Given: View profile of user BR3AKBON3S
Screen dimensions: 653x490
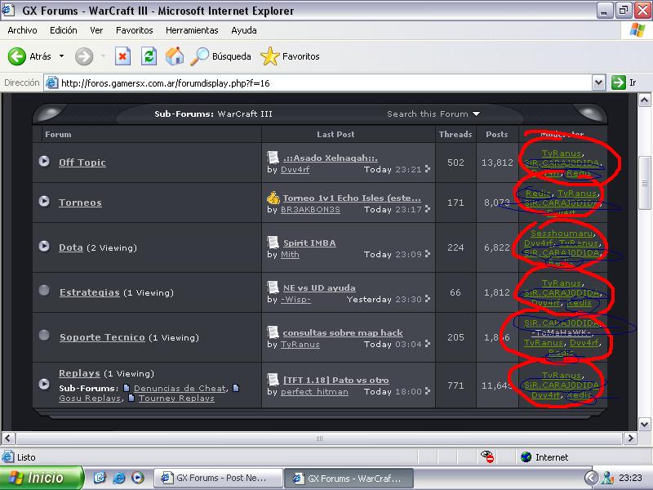Looking at the screenshot, I should [x=310, y=210].
